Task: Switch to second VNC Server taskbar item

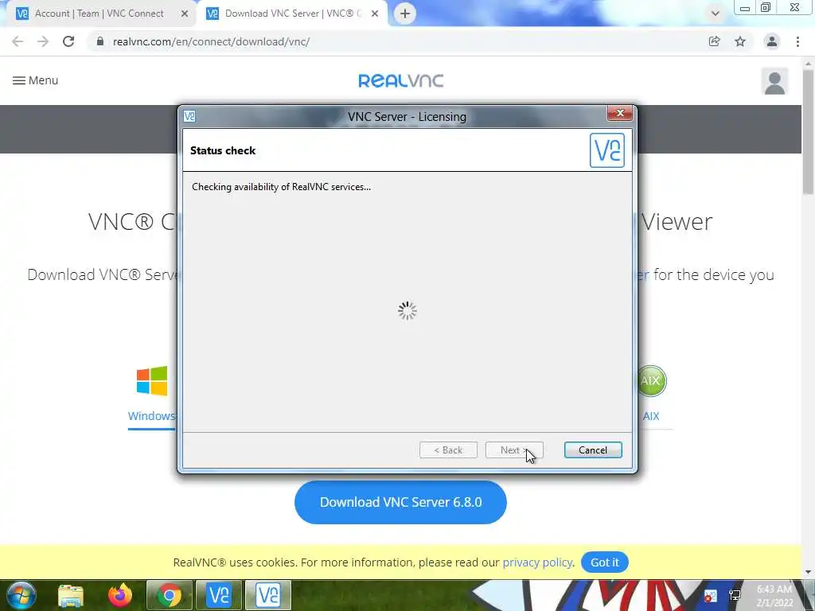Action: click(x=268, y=595)
